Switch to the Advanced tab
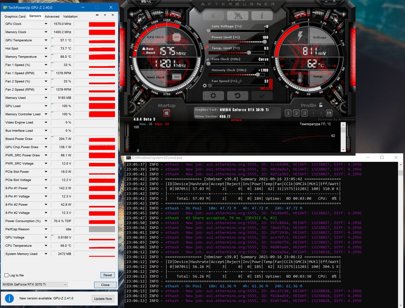 52,16
